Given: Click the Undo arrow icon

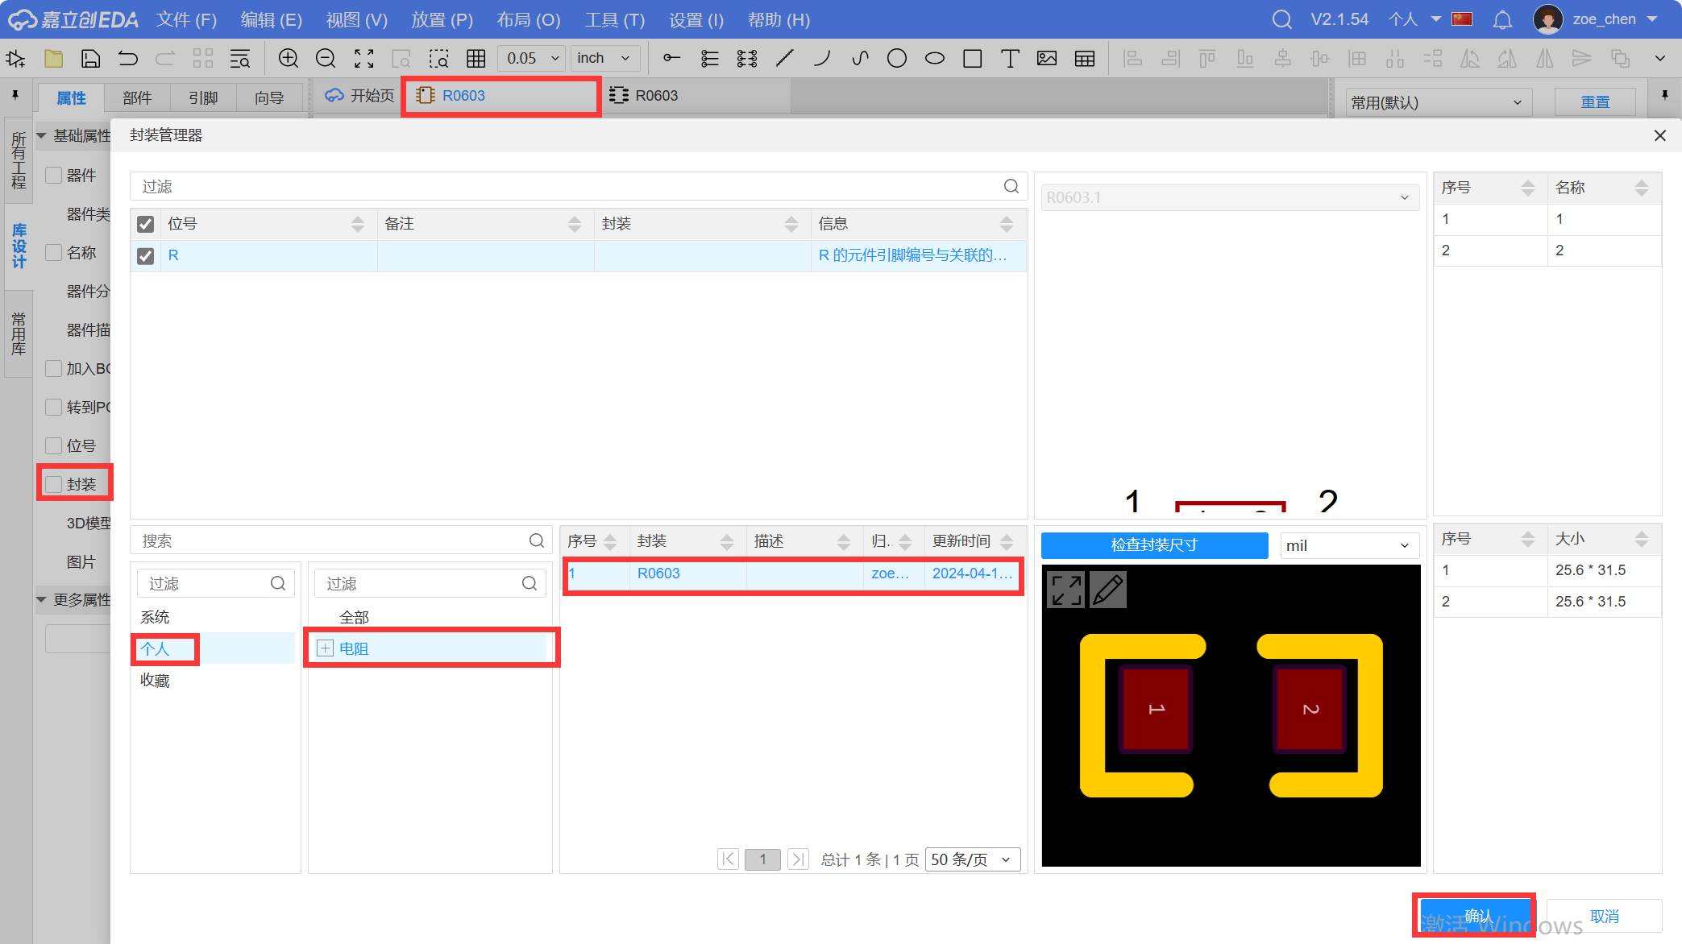Looking at the screenshot, I should pos(128,58).
